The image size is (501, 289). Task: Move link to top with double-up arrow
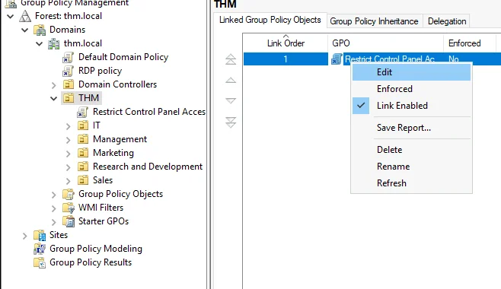(231, 59)
